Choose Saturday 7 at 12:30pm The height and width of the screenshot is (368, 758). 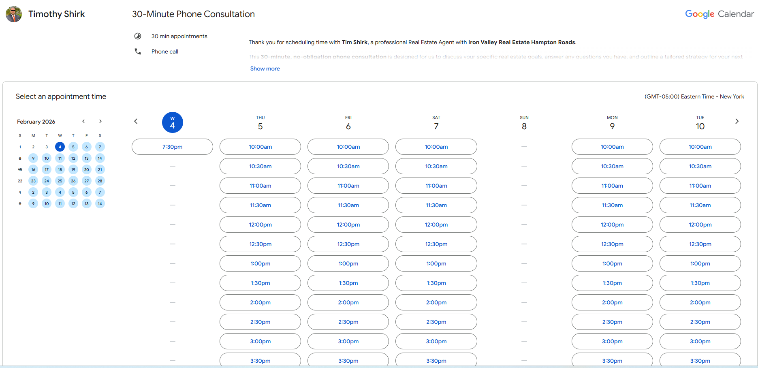tap(436, 244)
